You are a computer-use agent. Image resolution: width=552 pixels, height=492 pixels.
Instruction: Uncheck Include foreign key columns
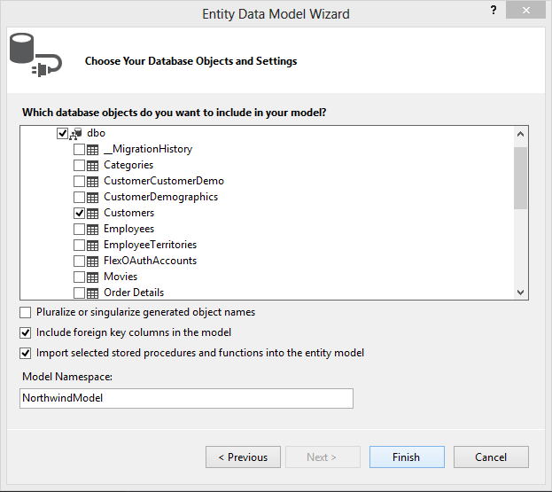pyautogui.click(x=26, y=332)
